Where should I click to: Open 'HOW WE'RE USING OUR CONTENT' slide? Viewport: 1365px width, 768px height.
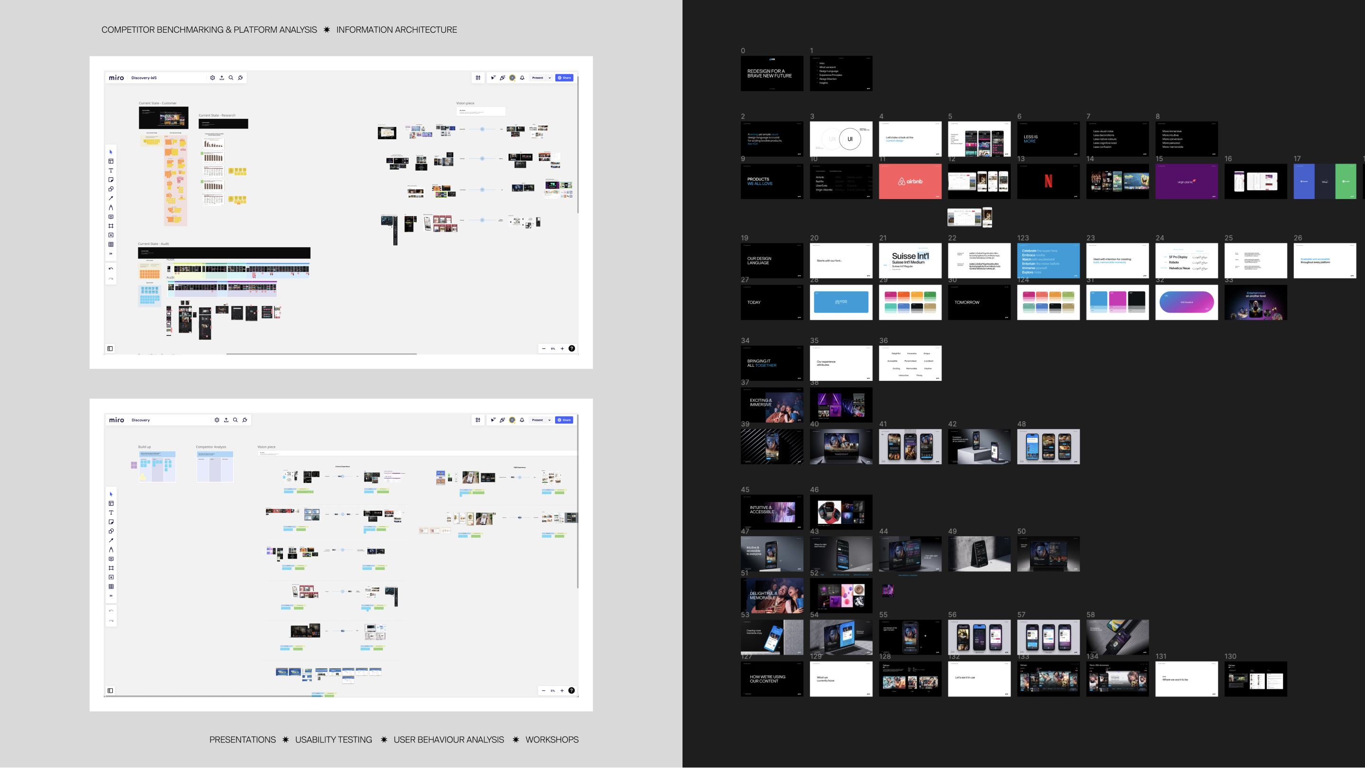click(772, 679)
